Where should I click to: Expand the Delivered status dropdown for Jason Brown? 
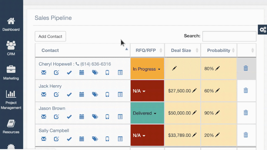tap(145, 113)
